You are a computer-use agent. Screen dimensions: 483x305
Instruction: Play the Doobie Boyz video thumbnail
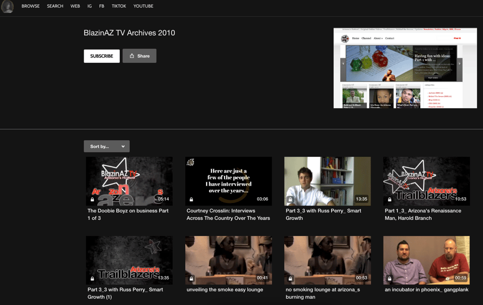(129, 181)
